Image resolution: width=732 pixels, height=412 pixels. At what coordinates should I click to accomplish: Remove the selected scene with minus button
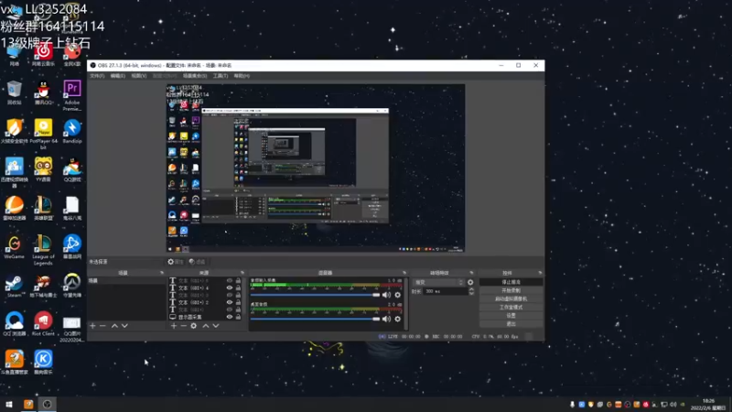[x=102, y=326]
